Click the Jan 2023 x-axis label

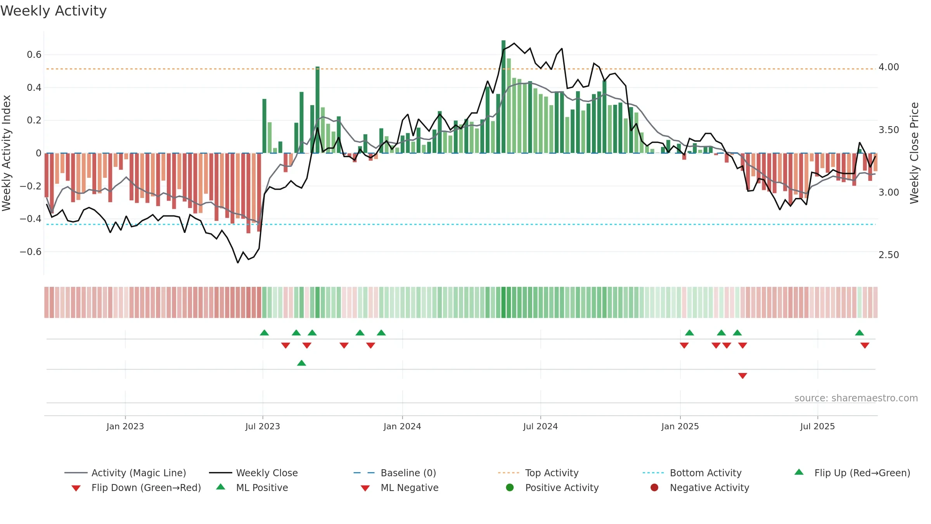(125, 426)
